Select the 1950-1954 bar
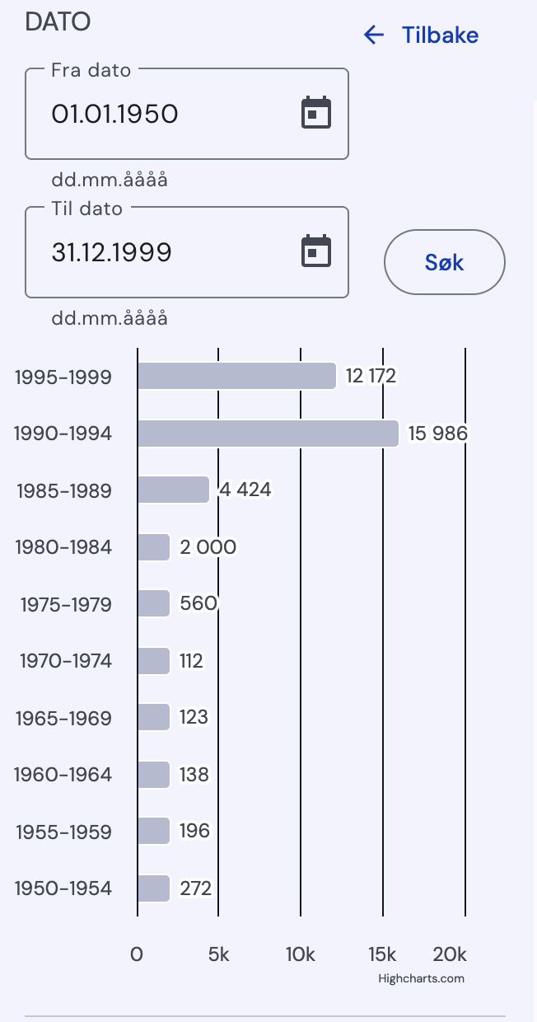Viewport: 537px width, 1022px height. pyautogui.click(x=153, y=888)
